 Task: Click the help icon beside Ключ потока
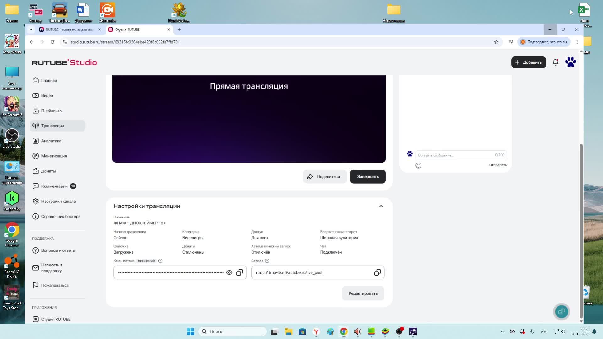coord(160,261)
